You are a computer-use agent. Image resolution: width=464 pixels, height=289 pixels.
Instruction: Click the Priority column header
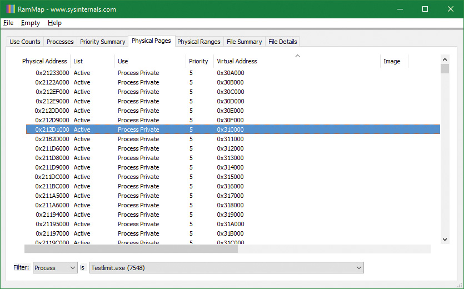[x=198, y=61]
